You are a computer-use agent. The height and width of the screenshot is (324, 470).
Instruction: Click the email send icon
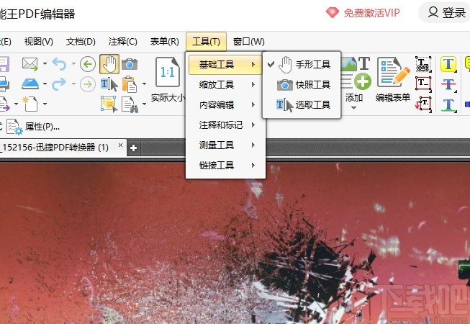(30, 64)
